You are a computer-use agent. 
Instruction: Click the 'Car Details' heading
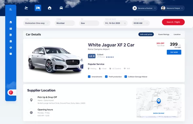[x=33, y=34]
